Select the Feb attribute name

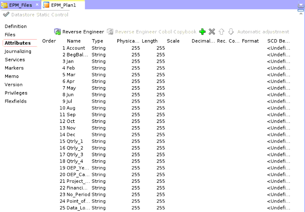click(x=71, y=68)
